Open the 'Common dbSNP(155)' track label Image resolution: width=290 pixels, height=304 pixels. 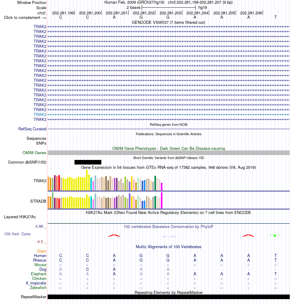[27, 162]
